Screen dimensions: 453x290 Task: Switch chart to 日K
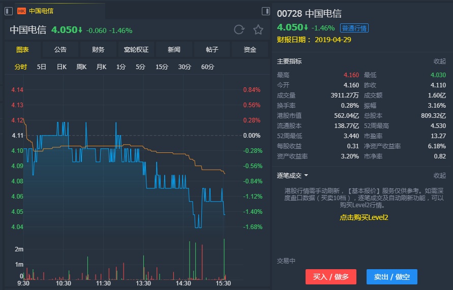pos(62,67)
